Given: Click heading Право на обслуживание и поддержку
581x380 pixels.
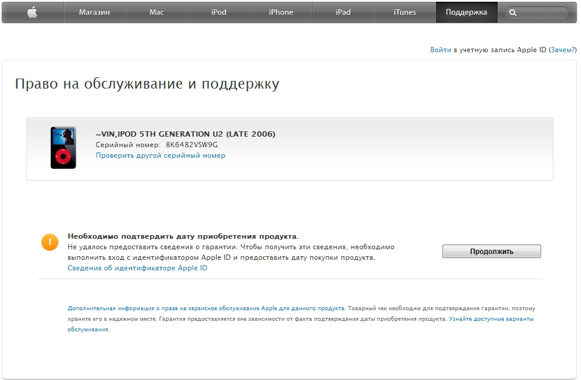Looking at the screenshot, I should tap(147, 84).
